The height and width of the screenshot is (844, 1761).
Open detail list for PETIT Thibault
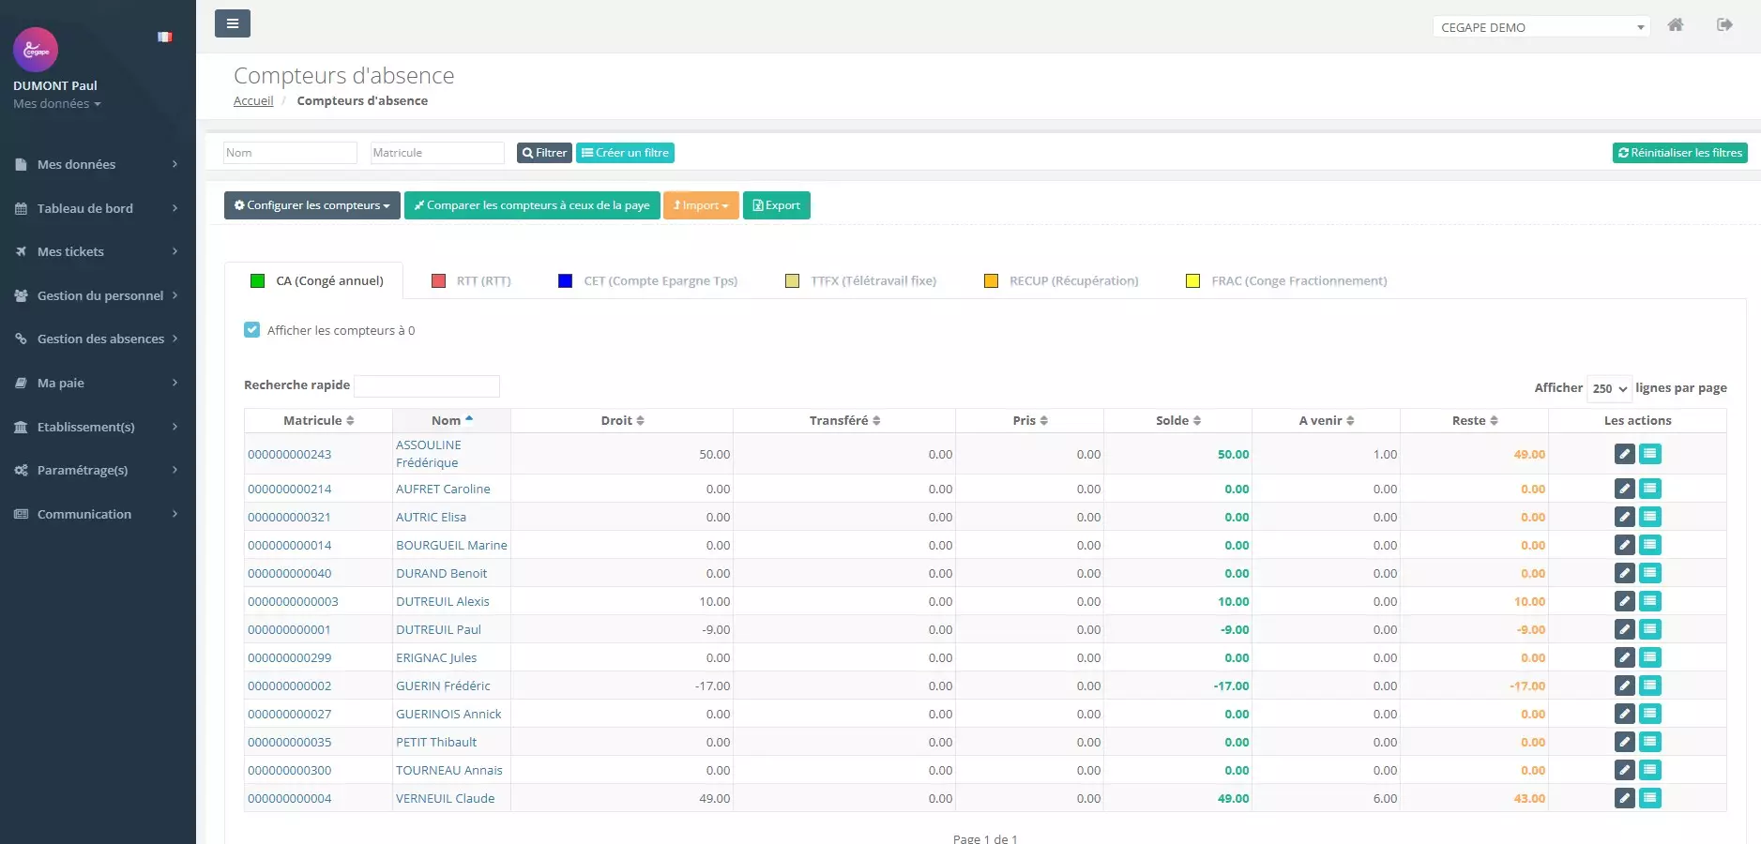tap(1650, 742)
